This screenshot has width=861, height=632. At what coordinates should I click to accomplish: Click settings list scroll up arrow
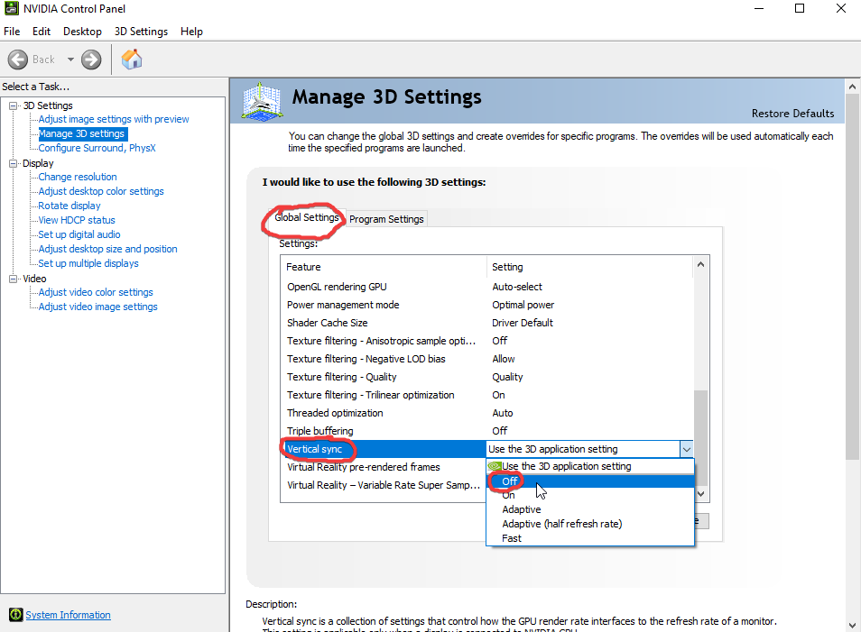click(700, 264)
